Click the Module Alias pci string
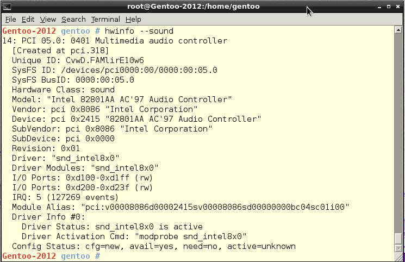This screenshot has height=262, width=405. tap(215, 207)
